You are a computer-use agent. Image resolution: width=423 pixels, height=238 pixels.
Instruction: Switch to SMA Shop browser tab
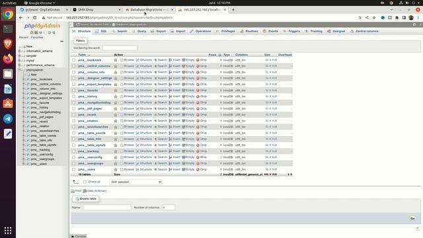pos(96,10)
